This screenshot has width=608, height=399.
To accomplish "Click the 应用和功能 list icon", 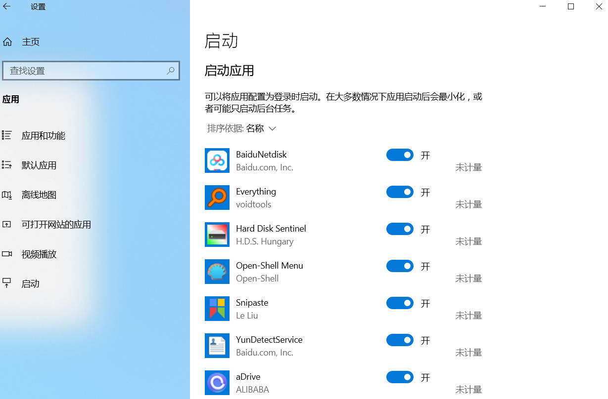I will click(x=7, y=135).
